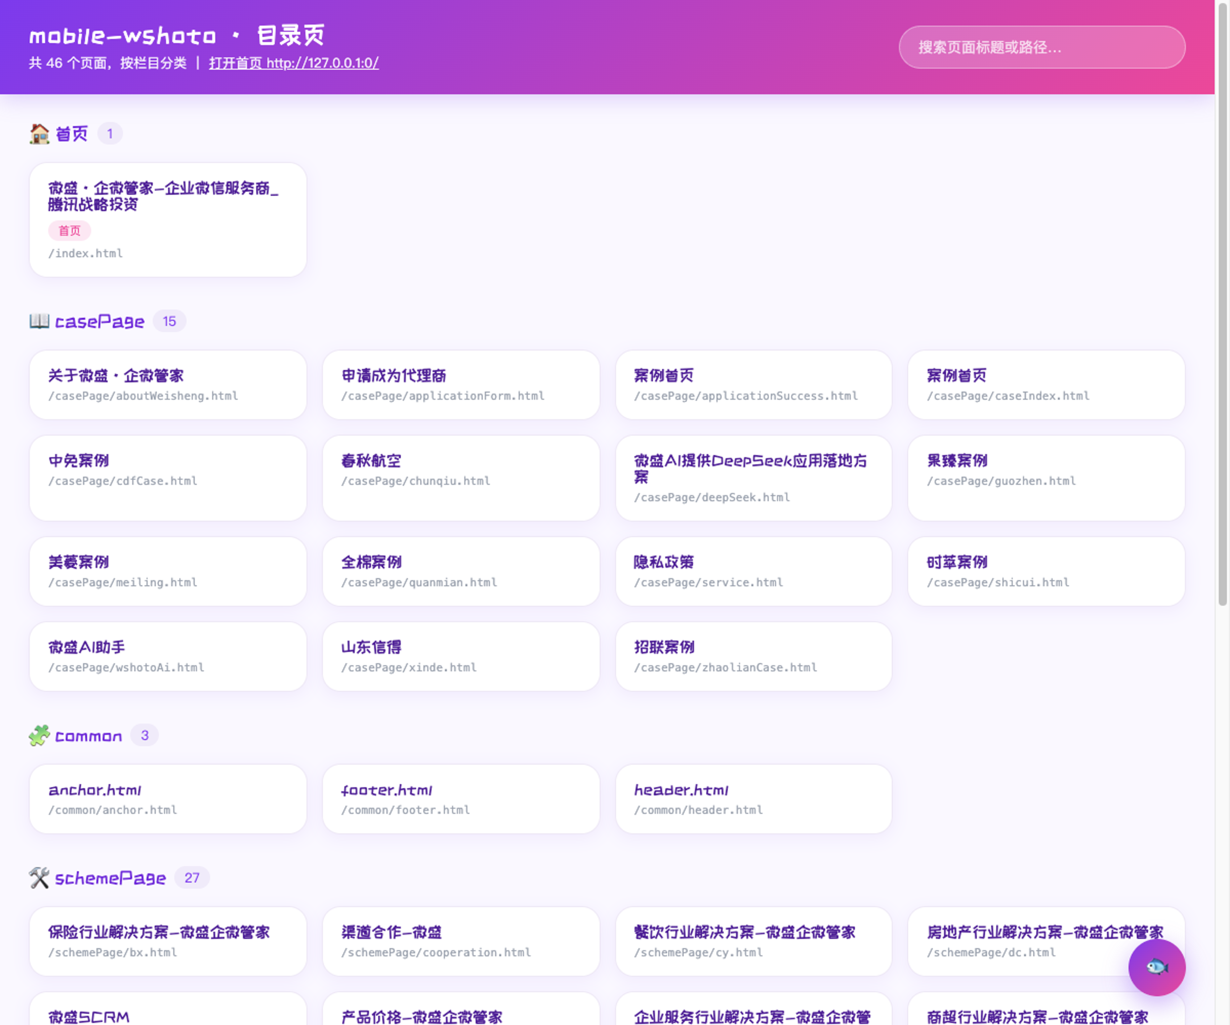Click the open book icon beside casePage
The image size is (1230, 1025).
coord(39,321)
